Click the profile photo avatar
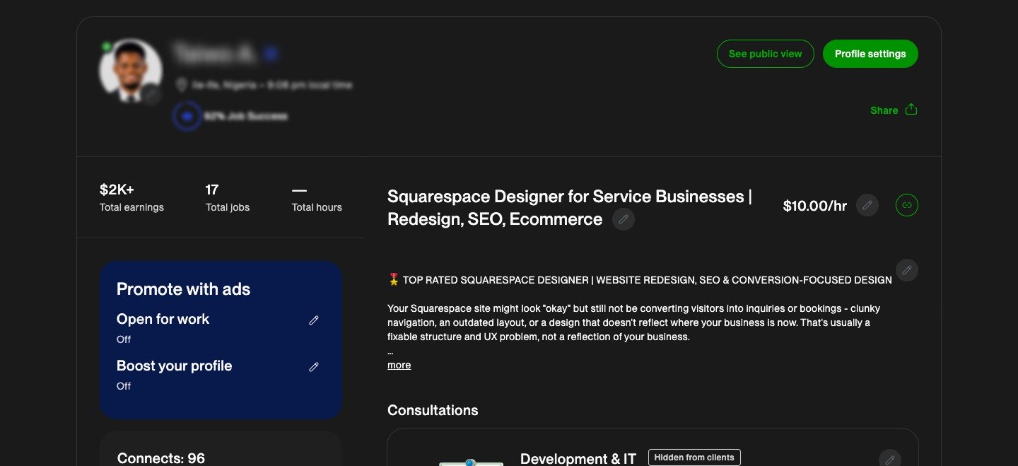The image size is (1018, 466). point(131,71)
